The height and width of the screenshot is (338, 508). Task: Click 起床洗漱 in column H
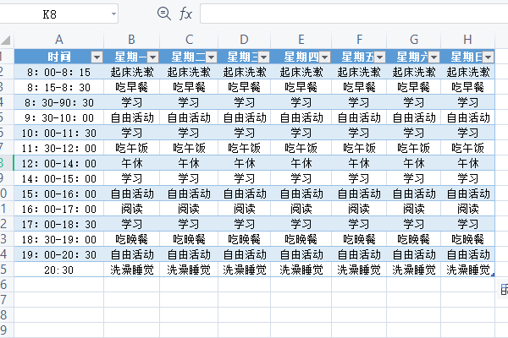(467, 72)
